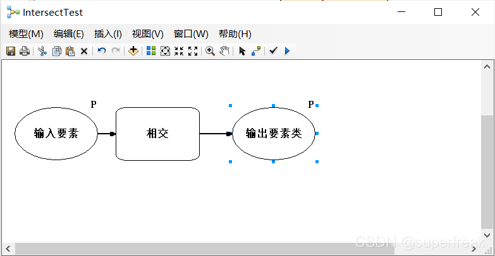The image size is (495, 256).
Task: Click the P parameter label above 输入要素
Action: click(x=94, y=104)
